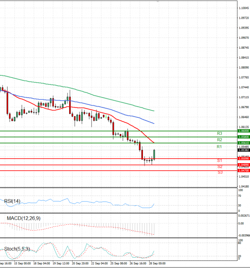Click the 19 Sep 12:00 time label
Image resolution: width=250 pixels, height=268 pixels.
tap(61, 263)
